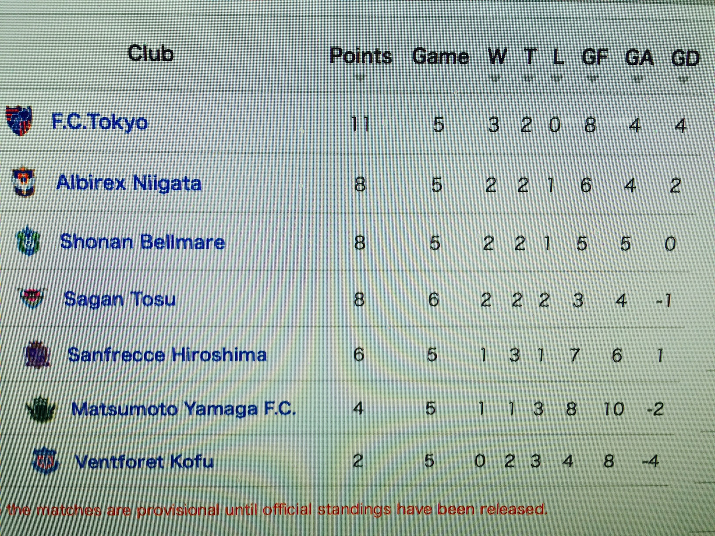Open the Shonan Bellmare club link

click(x=142, y=242)
